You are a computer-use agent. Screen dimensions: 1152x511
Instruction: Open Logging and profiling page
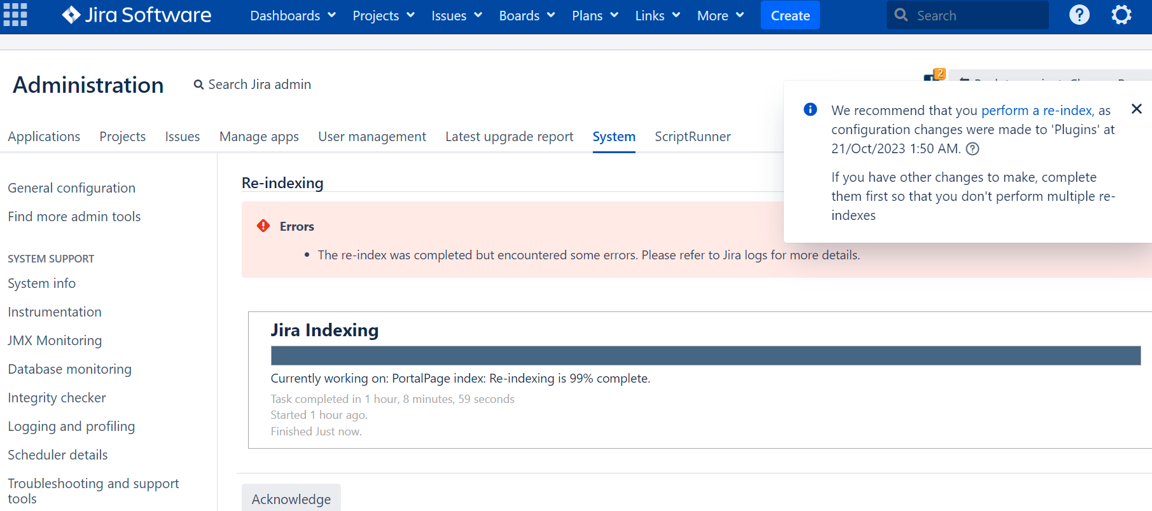[x=71, y=426]
